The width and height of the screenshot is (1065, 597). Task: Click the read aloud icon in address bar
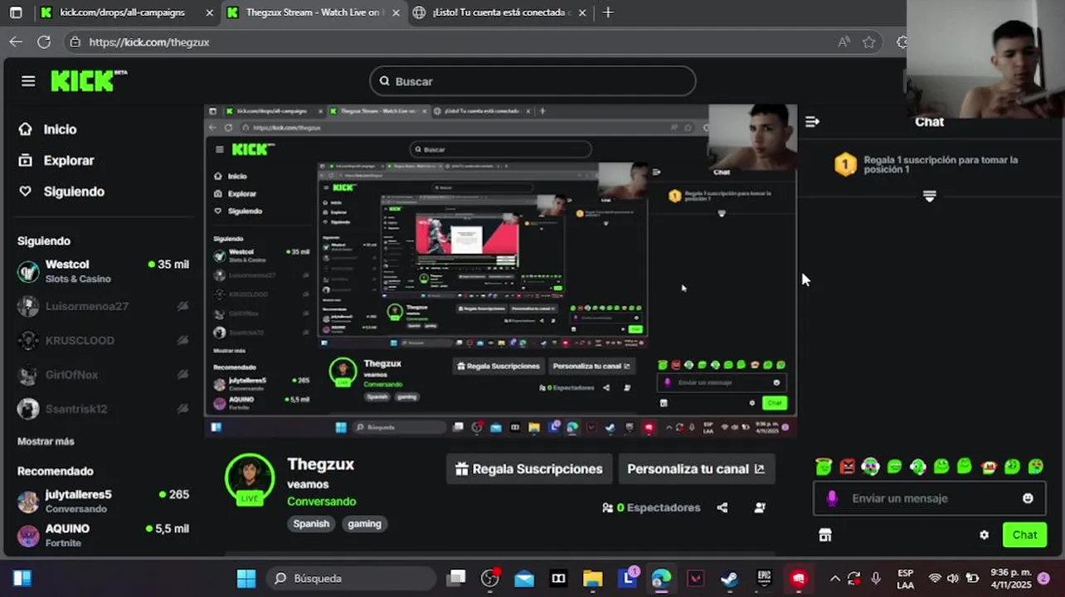coord(844,41)
